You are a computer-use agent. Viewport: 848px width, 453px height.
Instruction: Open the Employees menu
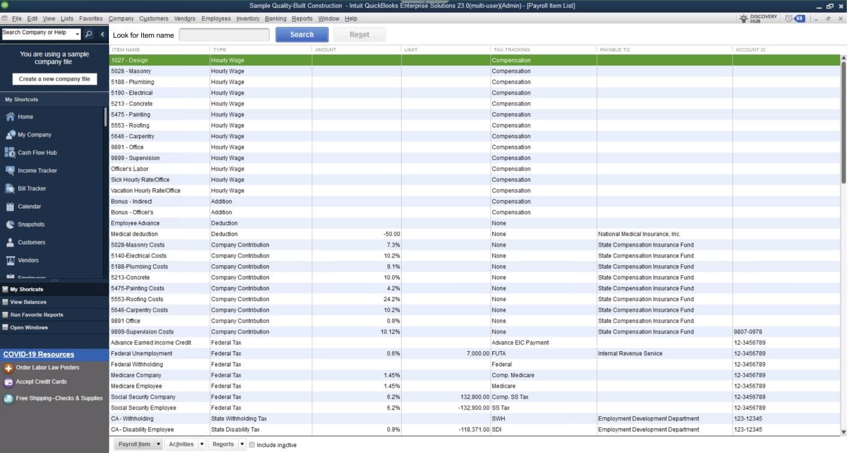[216, 19]
